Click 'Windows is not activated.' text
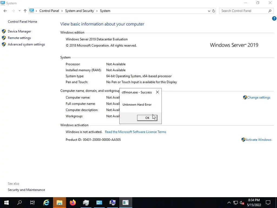The image size is (277, 208). 84,132
